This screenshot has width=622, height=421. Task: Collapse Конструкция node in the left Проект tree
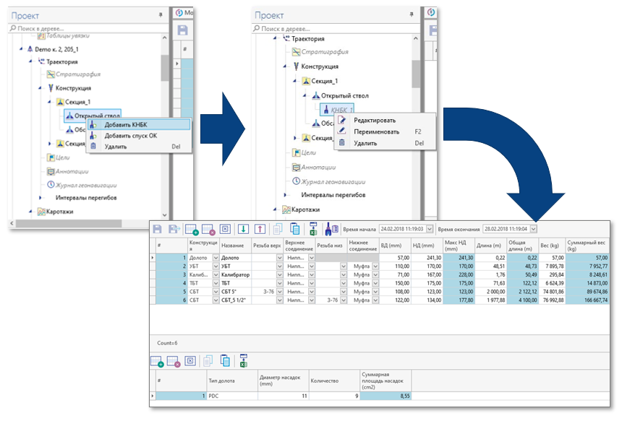40,88
